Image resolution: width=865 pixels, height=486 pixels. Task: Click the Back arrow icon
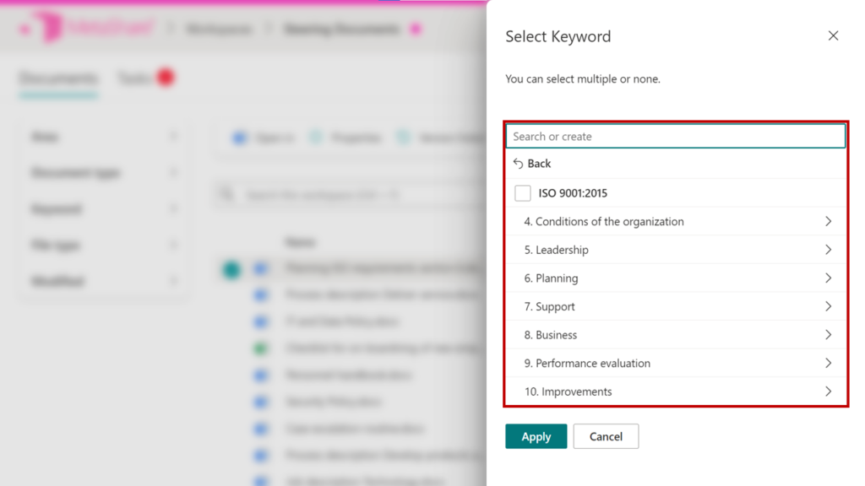click(x=519, y=164)
